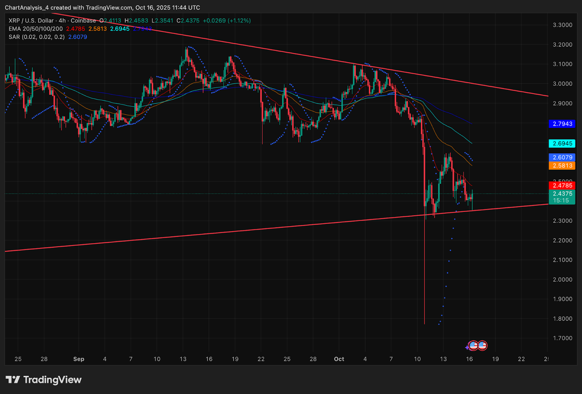Click the orange 2.5813 EMA price label
Screen dimensions: 582x394
[x=562, y=166]
